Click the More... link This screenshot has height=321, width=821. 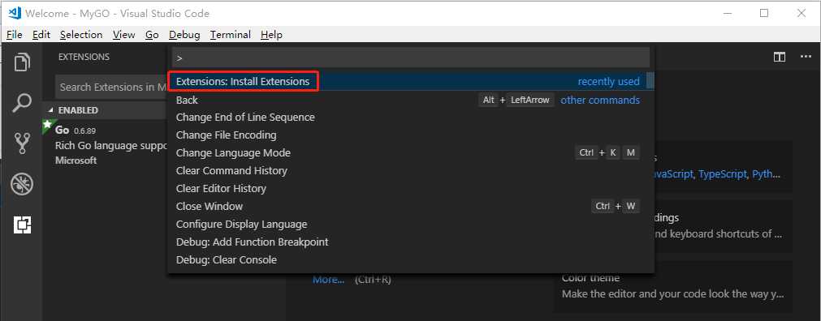pyautogui.click(x=328, y=280)
